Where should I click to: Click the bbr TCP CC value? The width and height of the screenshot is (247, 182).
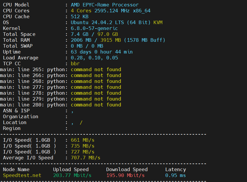click(75, 64)
